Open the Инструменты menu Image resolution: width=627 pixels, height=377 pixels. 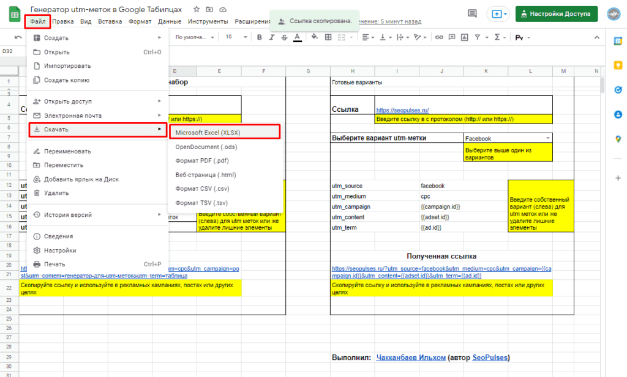click(x=208, y=21)
